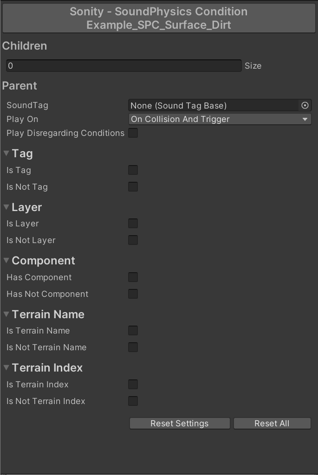Collapse the Tag section
The image size is (318, 475).
point(6,154)
